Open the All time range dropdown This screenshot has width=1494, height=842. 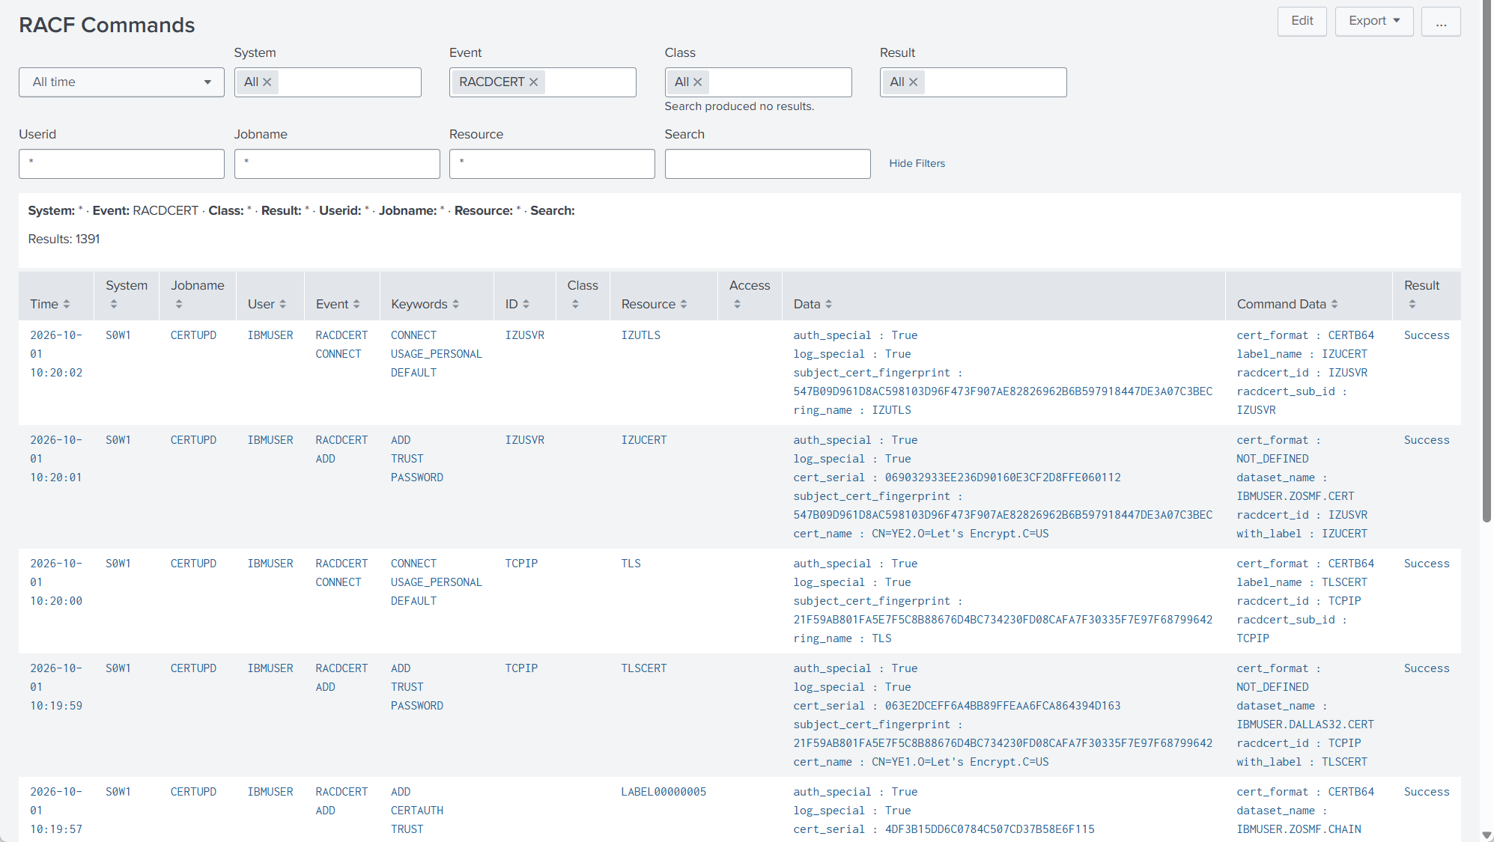121,82
